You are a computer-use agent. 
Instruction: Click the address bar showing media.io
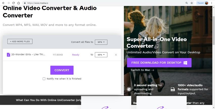[101, 3]
